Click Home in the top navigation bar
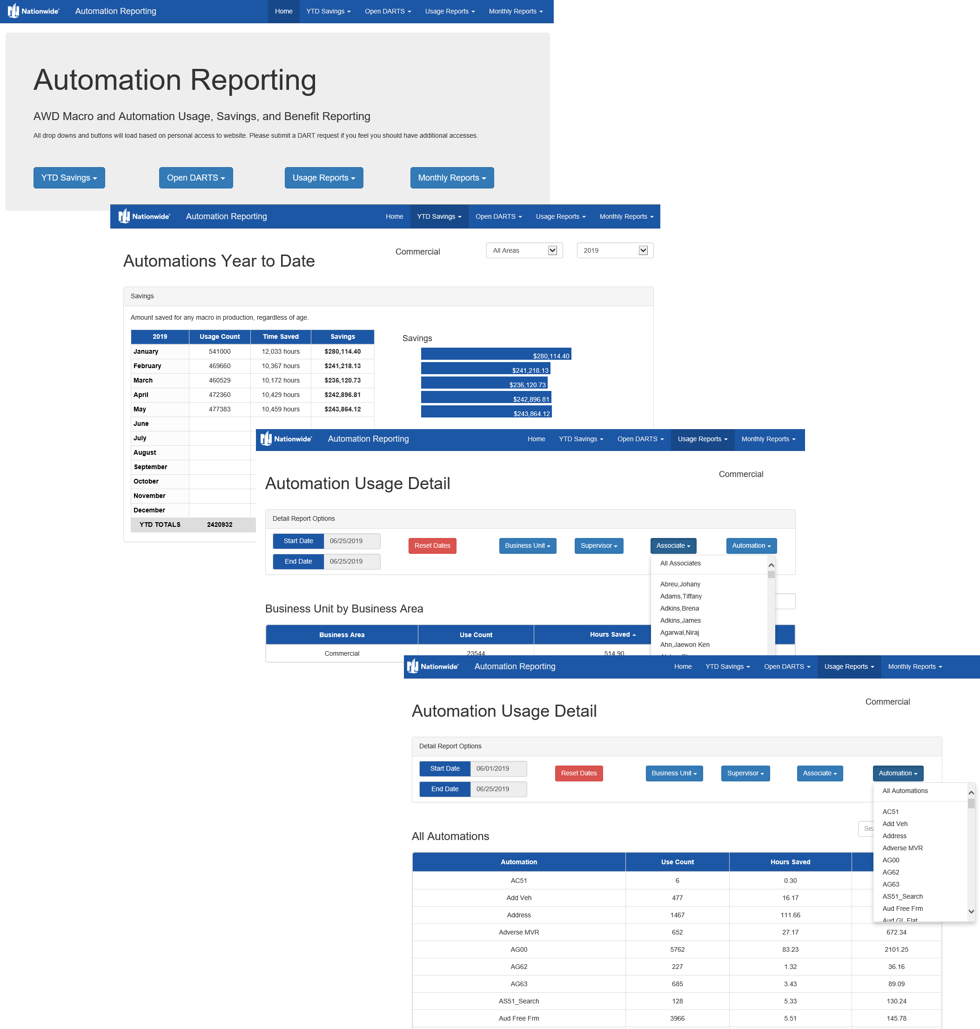The height and width of the screenshot is (1029, 980). click(x=284, y=11)
